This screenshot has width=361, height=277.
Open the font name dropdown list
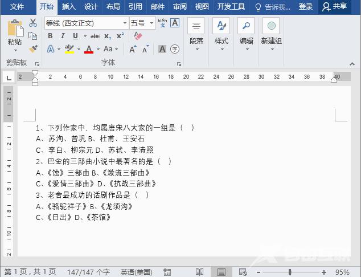tap(125, 23)
